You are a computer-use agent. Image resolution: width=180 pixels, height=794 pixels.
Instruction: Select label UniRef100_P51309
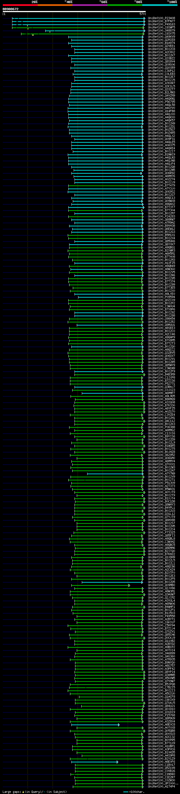coord(161,483)
